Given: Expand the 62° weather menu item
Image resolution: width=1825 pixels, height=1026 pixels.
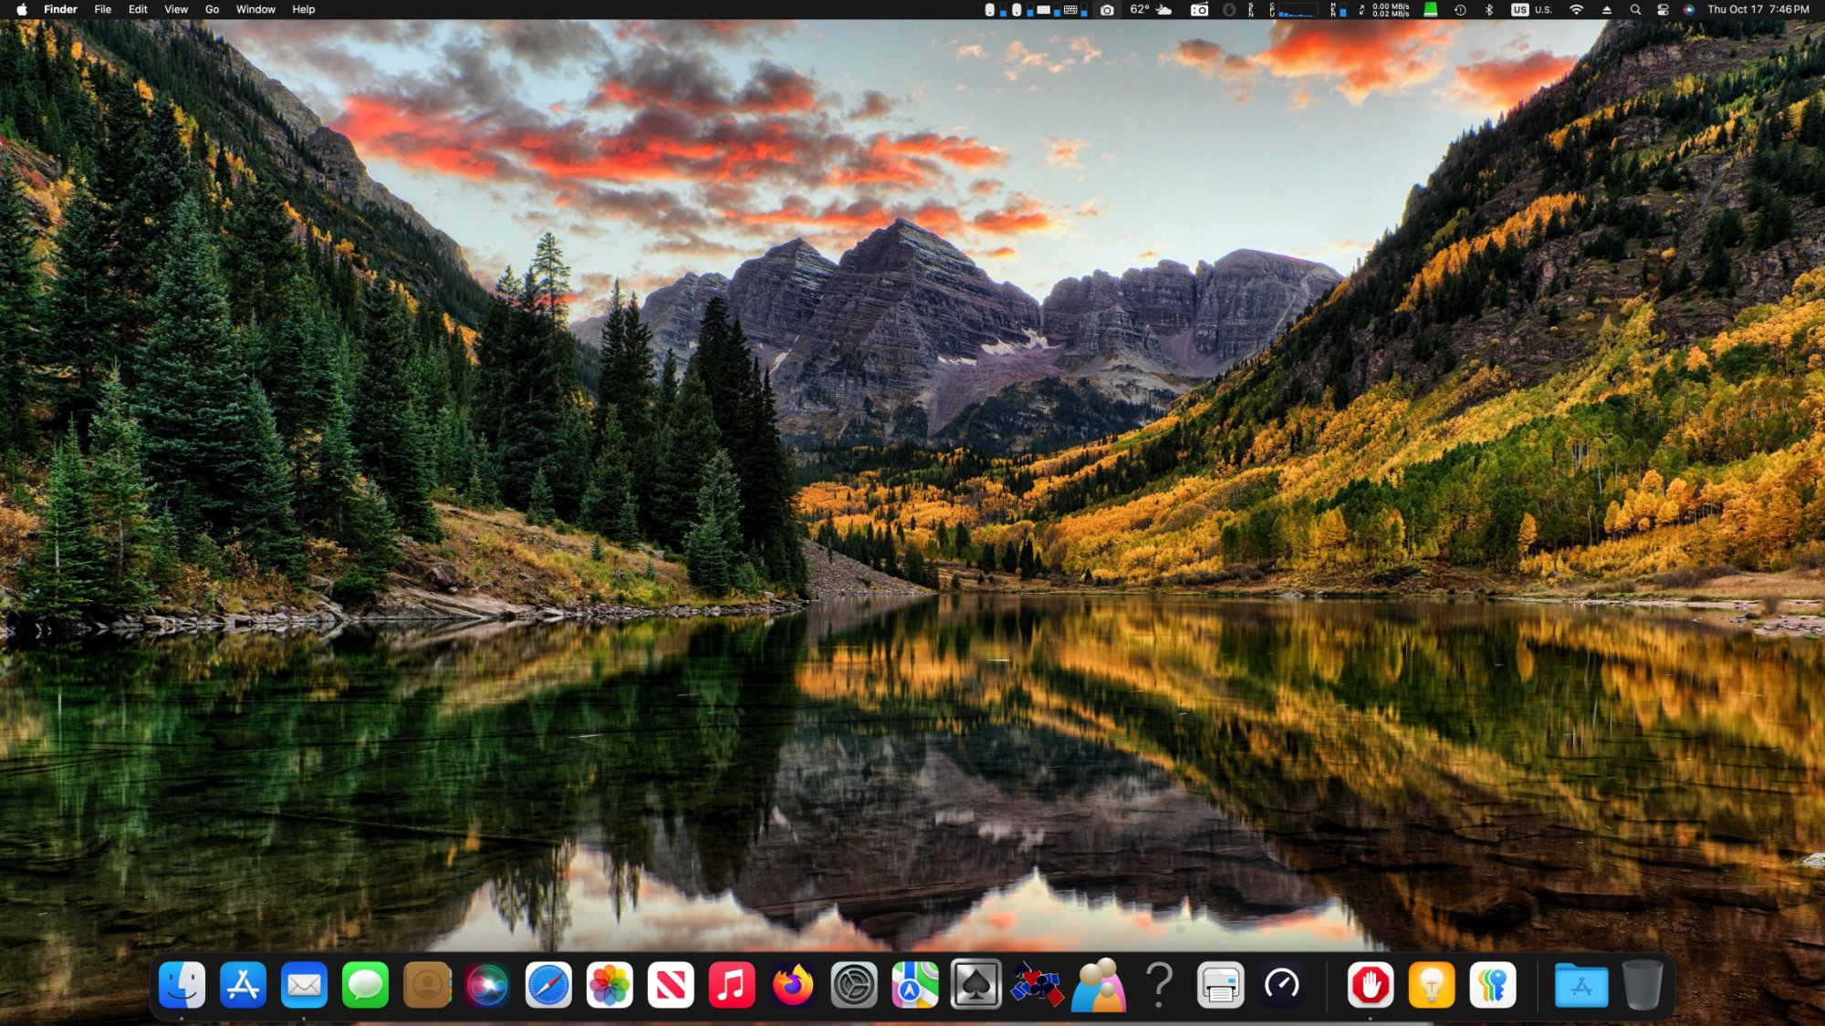Looking at the screenshot, I should (x=1150, y=10).
